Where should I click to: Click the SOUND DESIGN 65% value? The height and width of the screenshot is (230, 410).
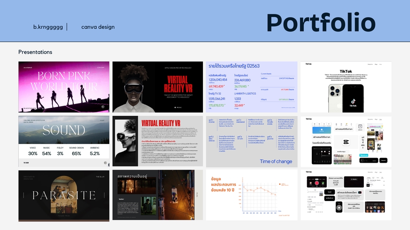(x=76, y=154)
